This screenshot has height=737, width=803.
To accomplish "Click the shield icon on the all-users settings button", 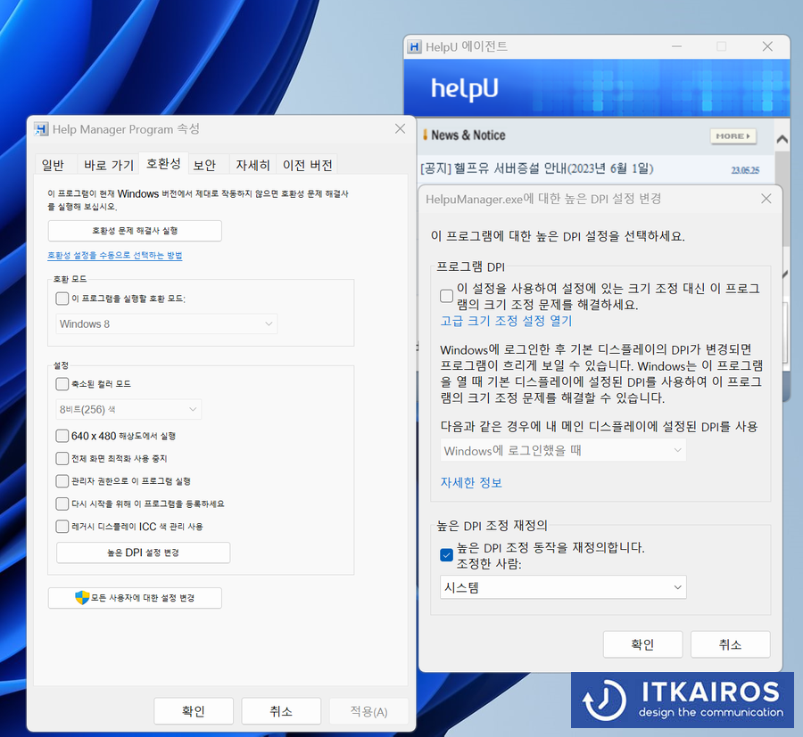I will [82, 597].
